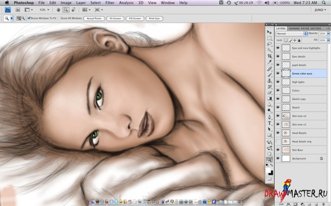331x206 pixels.
Task: Hide the Green color eyes layer
Action: pyautogui.click(x=278, y=74)
